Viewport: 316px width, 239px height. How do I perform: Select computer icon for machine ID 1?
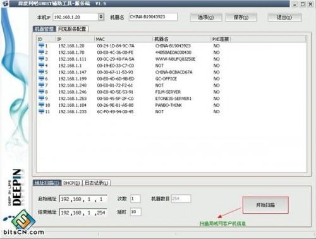pyautogui.click(x=41, y=46)
